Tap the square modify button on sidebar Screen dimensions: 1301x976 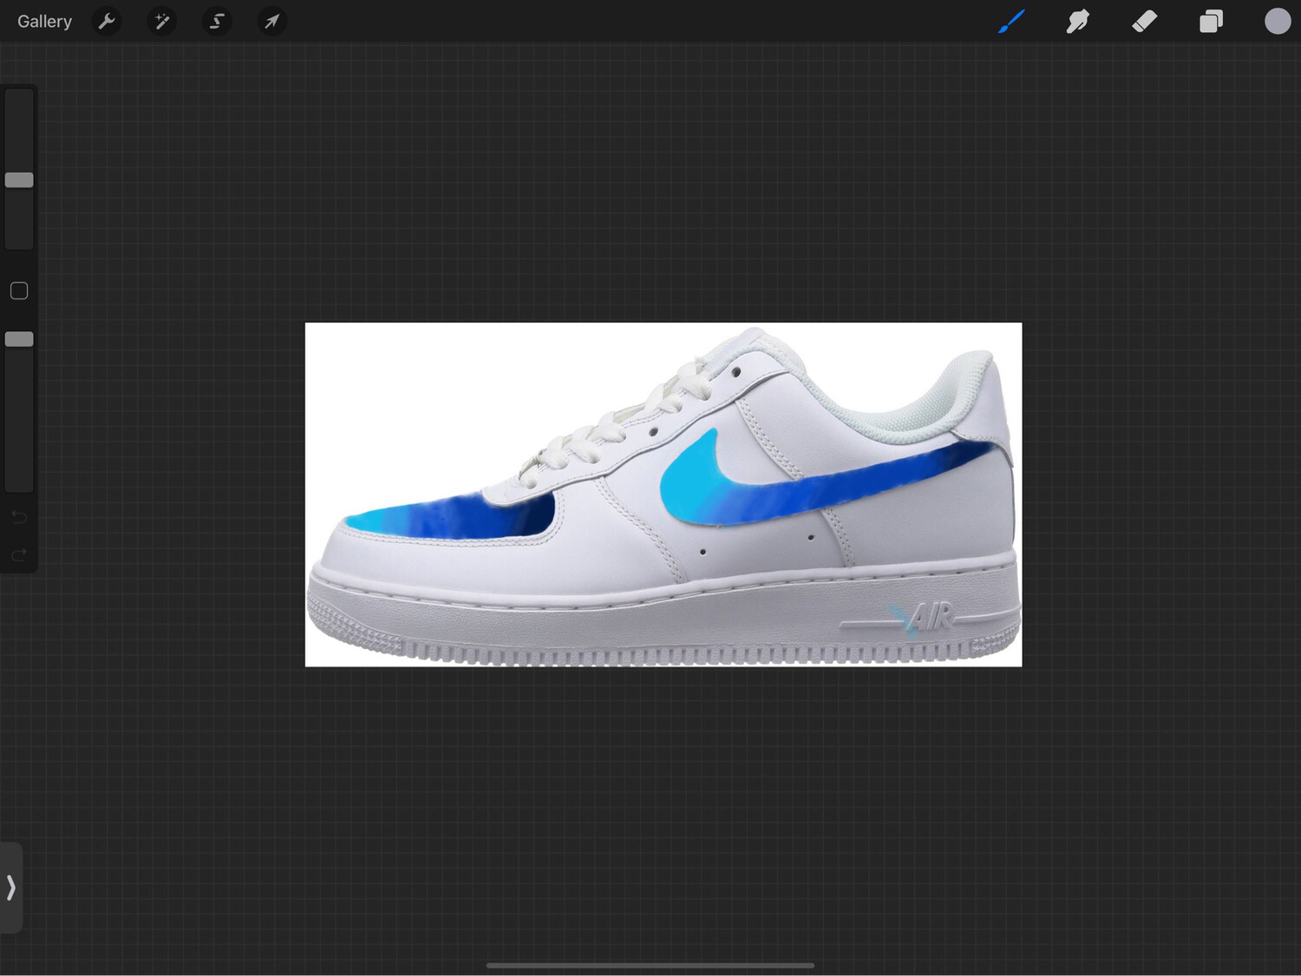click(x=19, y=291)
